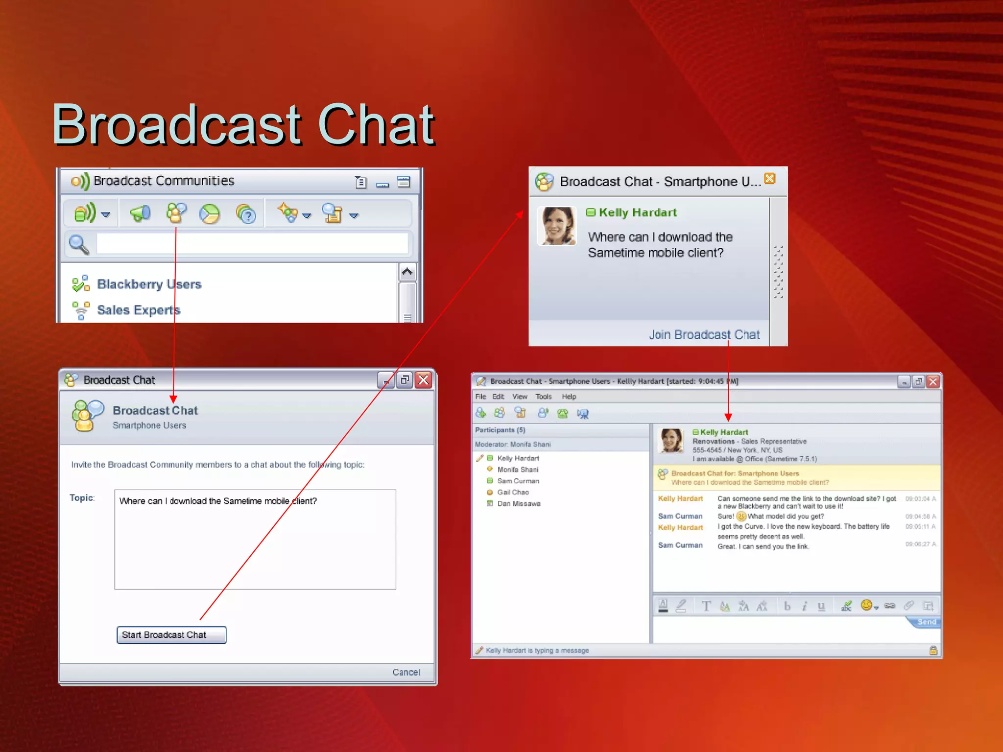Click the blue video camera icon
The image size is (1003, 752).
click(x=583, y=414)
